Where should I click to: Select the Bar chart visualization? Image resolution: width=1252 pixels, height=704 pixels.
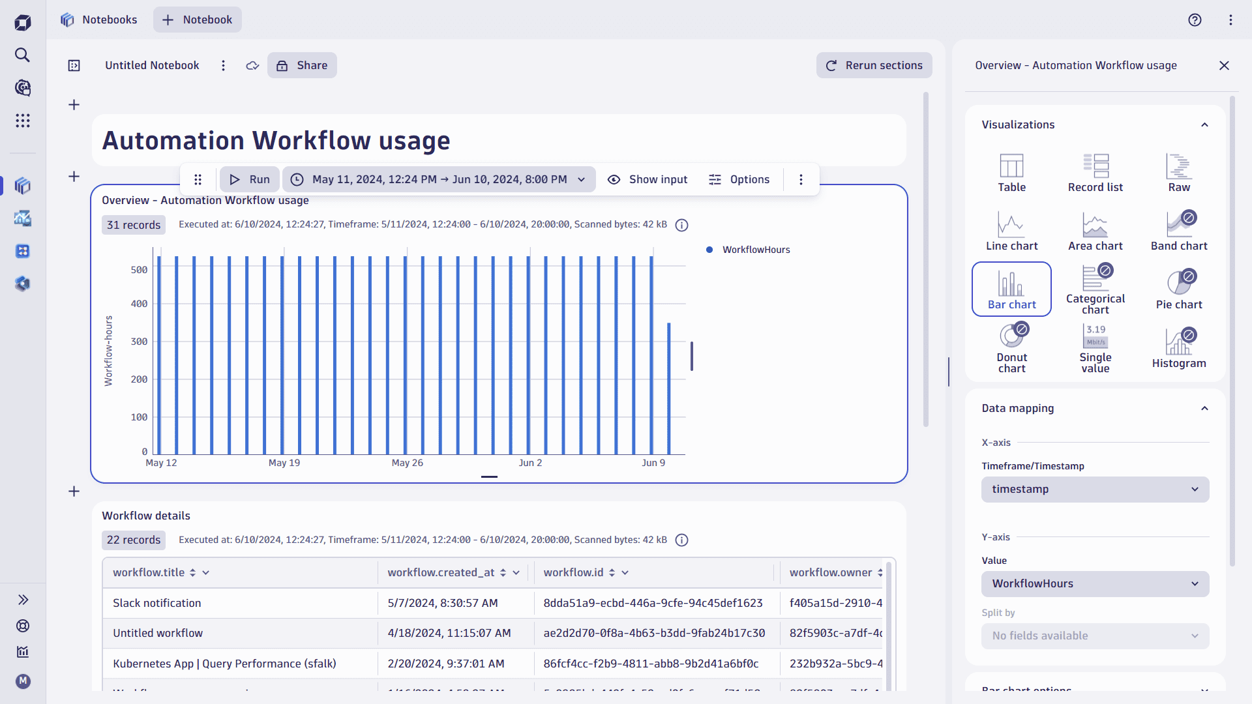1011,287
